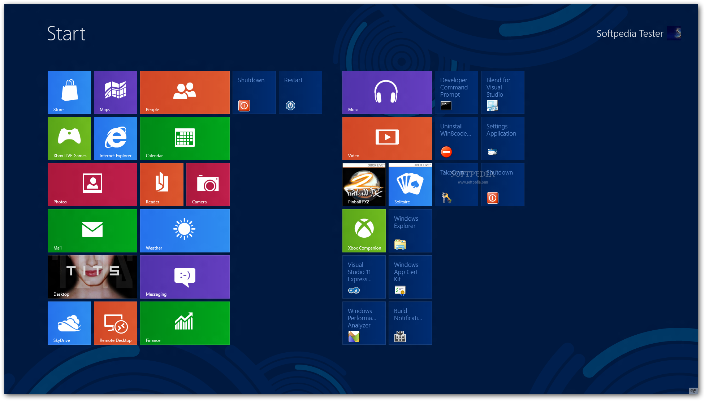Open the TakeOwn tile with keys icon
Image resolution: width=705 pixels, height=401 pixels.
457,185
